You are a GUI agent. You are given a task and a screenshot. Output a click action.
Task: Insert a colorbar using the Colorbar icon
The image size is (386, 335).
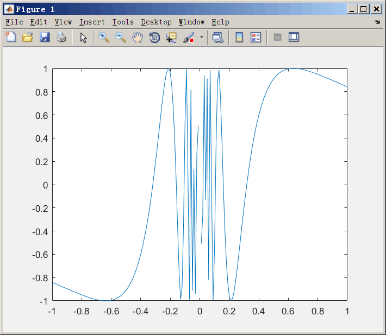[239, 37]
